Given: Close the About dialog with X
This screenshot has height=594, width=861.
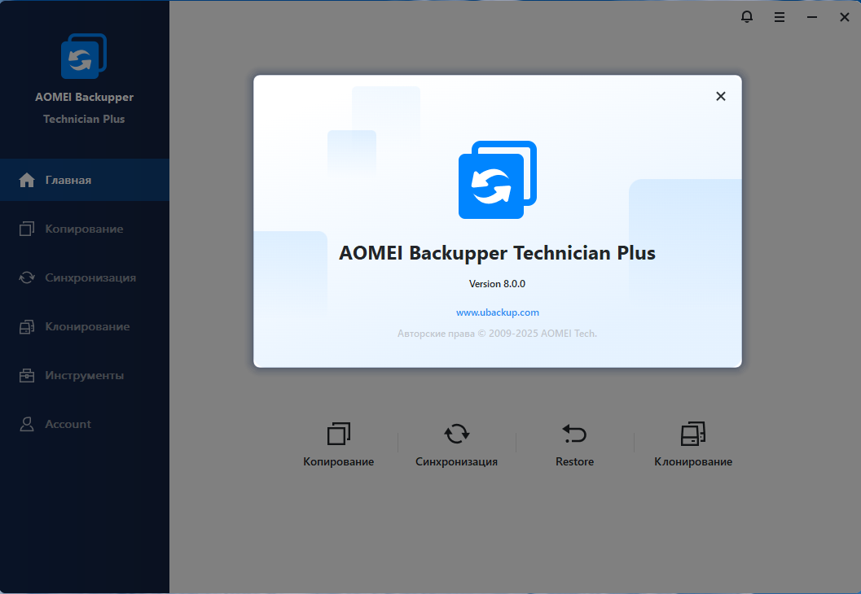Looking at the screenshot, I should click(720, 96).
